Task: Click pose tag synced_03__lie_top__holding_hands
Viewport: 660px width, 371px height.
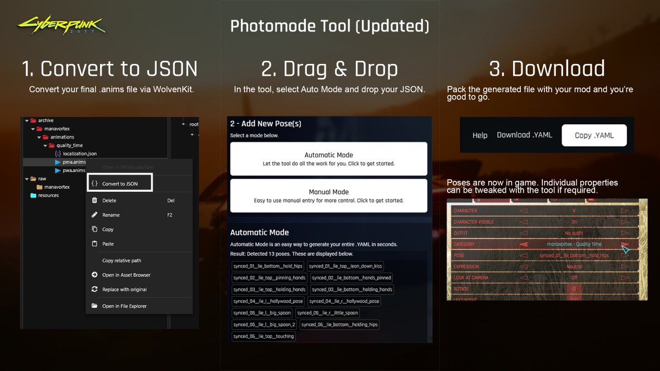Action: click(x=269, y=289)
